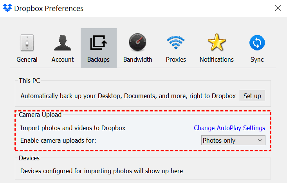Click the Bandwidth speedometer gauge icon
Screen dimensions: 287x183
click(x=137, y=43)
